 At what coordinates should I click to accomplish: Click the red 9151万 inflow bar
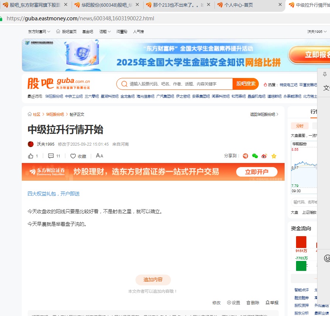click(301, 242)
